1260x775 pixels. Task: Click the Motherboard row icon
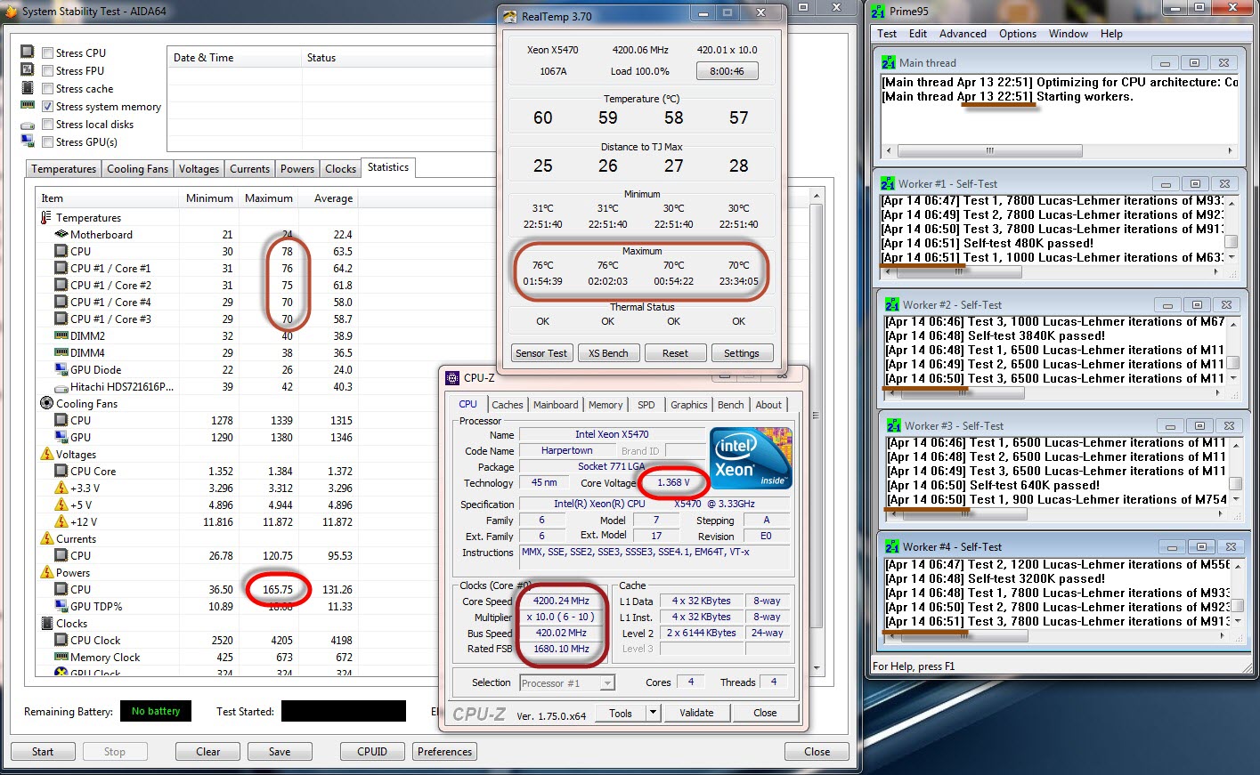tap(61, 235)
